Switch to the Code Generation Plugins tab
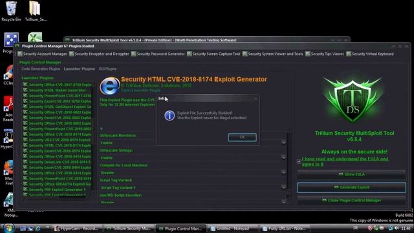Screen dimensions: 414x233 point(41,69)
